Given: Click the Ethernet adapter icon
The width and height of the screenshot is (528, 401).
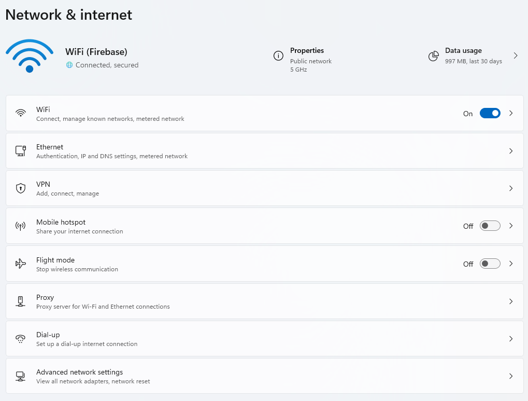Looking at the screenshot, I should [20, 150].
